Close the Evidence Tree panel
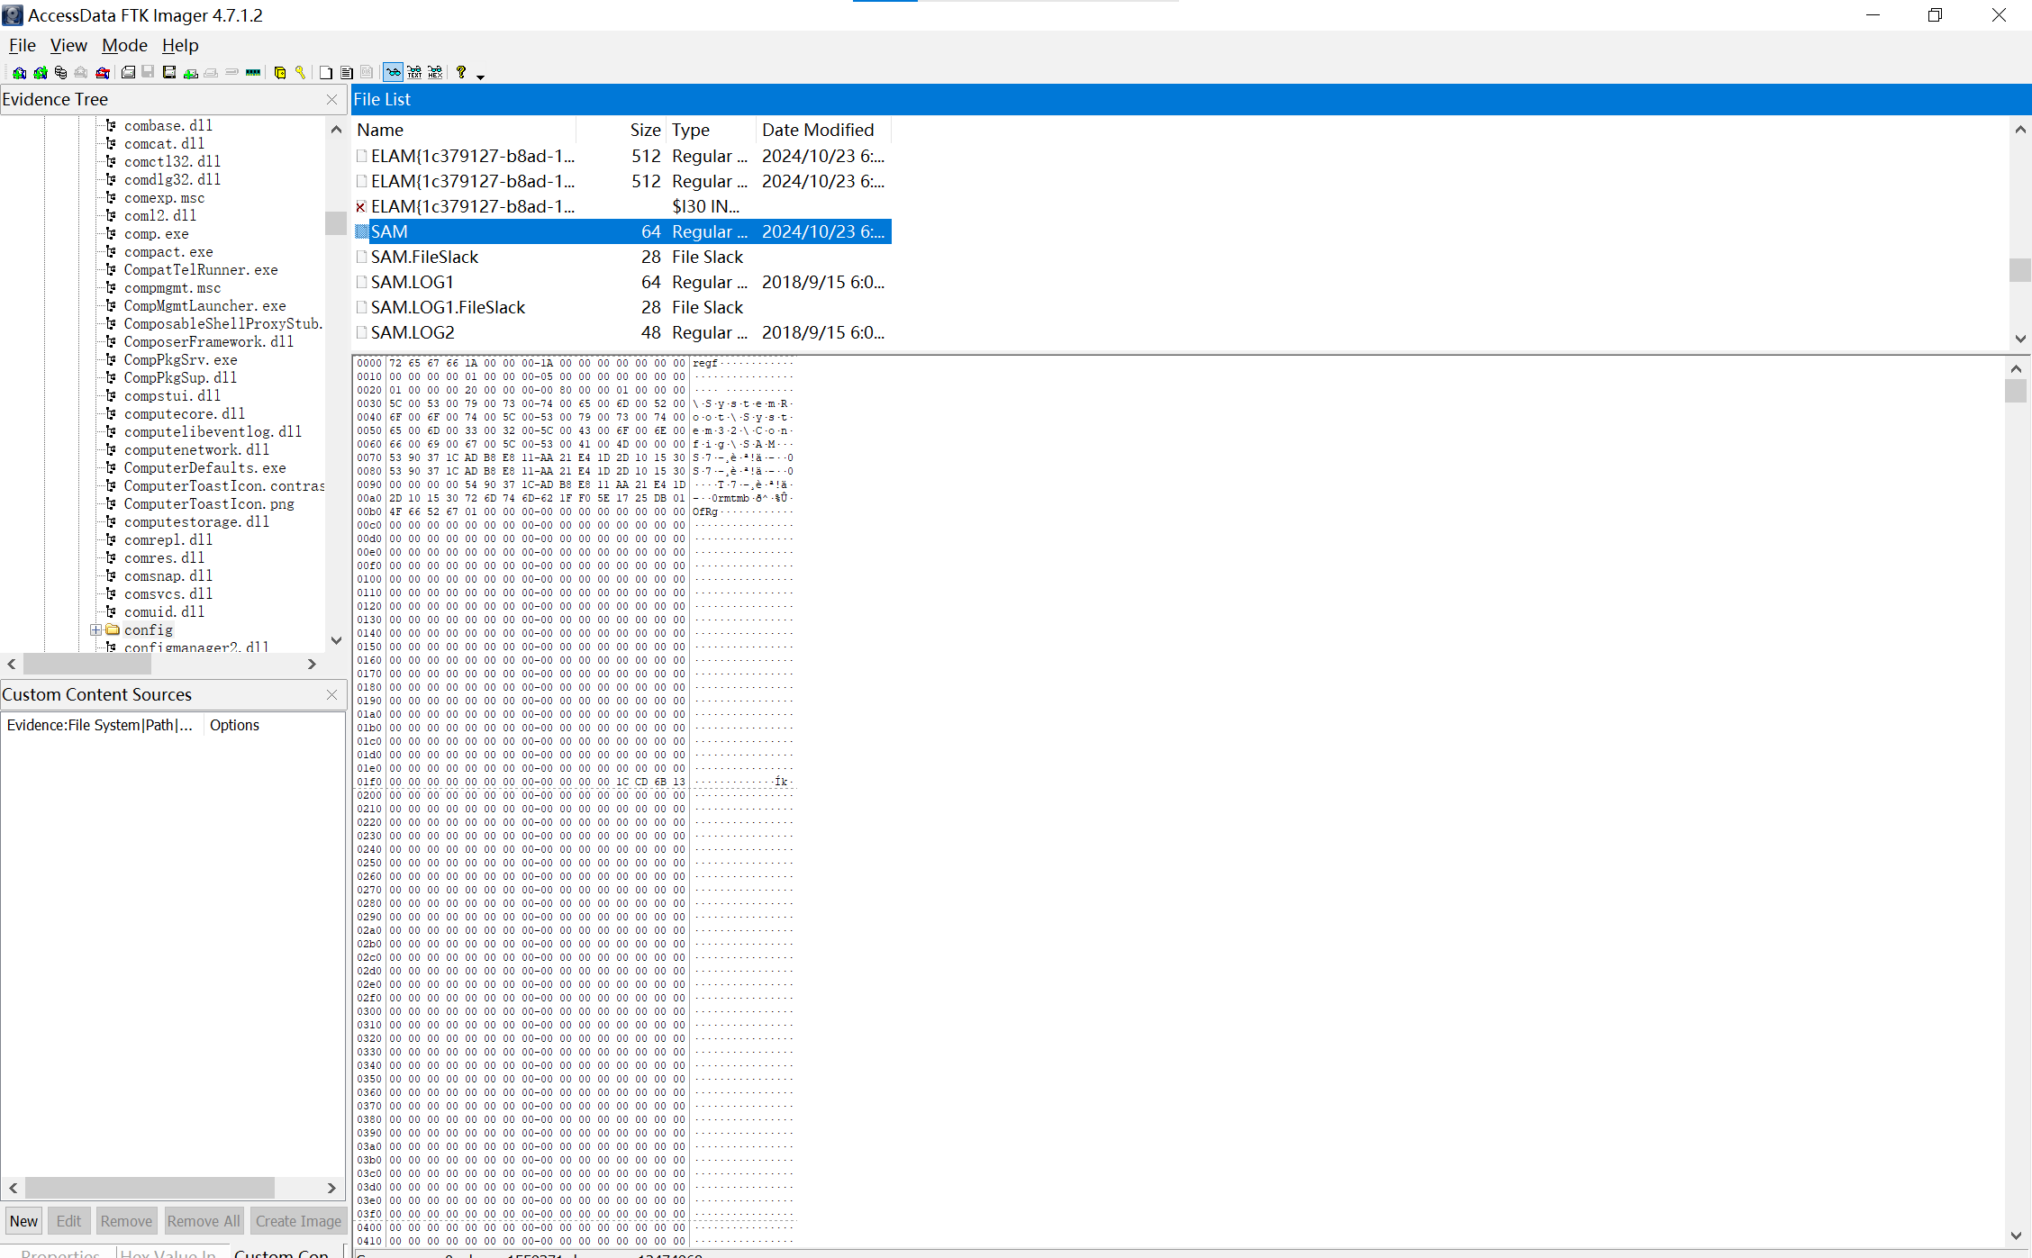The image size is (2032, 1258). pos(331,99)
